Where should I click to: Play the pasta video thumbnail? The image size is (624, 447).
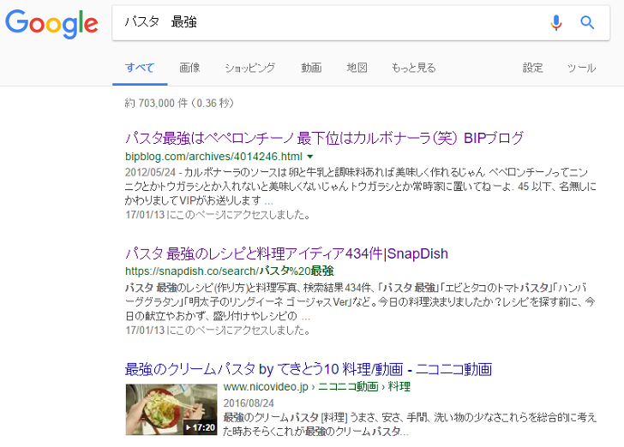(x=171, y=409)
